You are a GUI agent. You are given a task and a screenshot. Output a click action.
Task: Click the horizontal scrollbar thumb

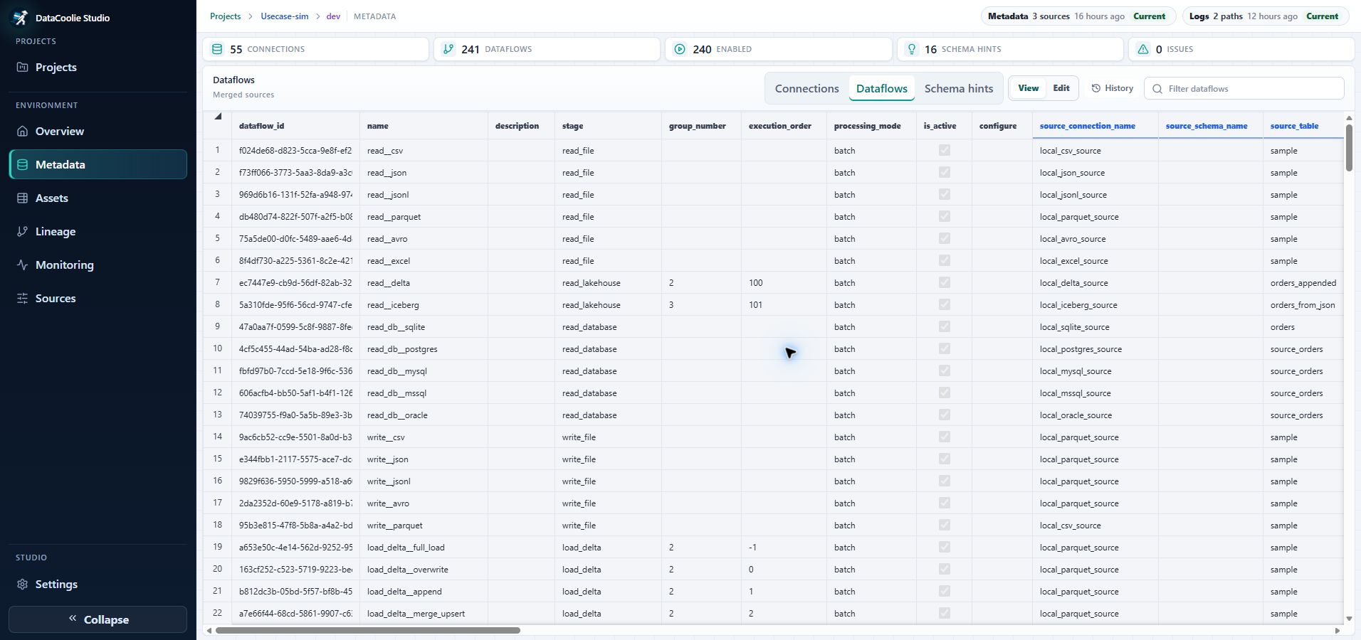(x=368, y=630)
